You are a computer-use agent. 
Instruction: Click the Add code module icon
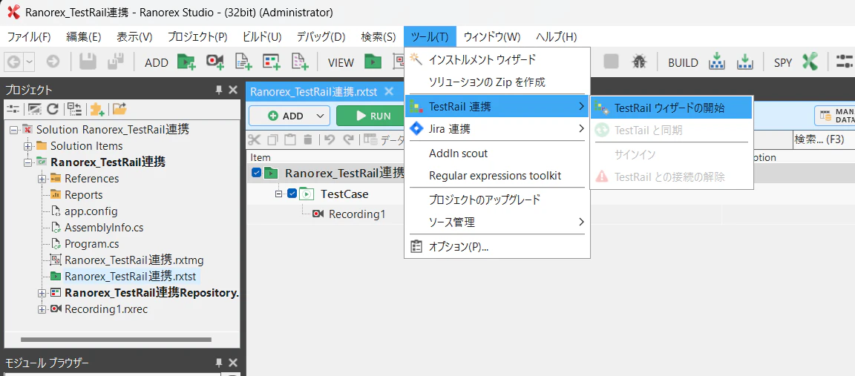[243, 62]
